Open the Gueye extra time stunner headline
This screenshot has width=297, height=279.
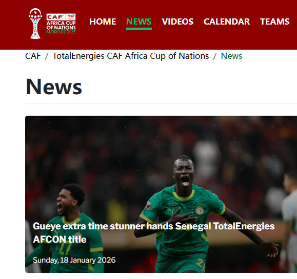153,233
